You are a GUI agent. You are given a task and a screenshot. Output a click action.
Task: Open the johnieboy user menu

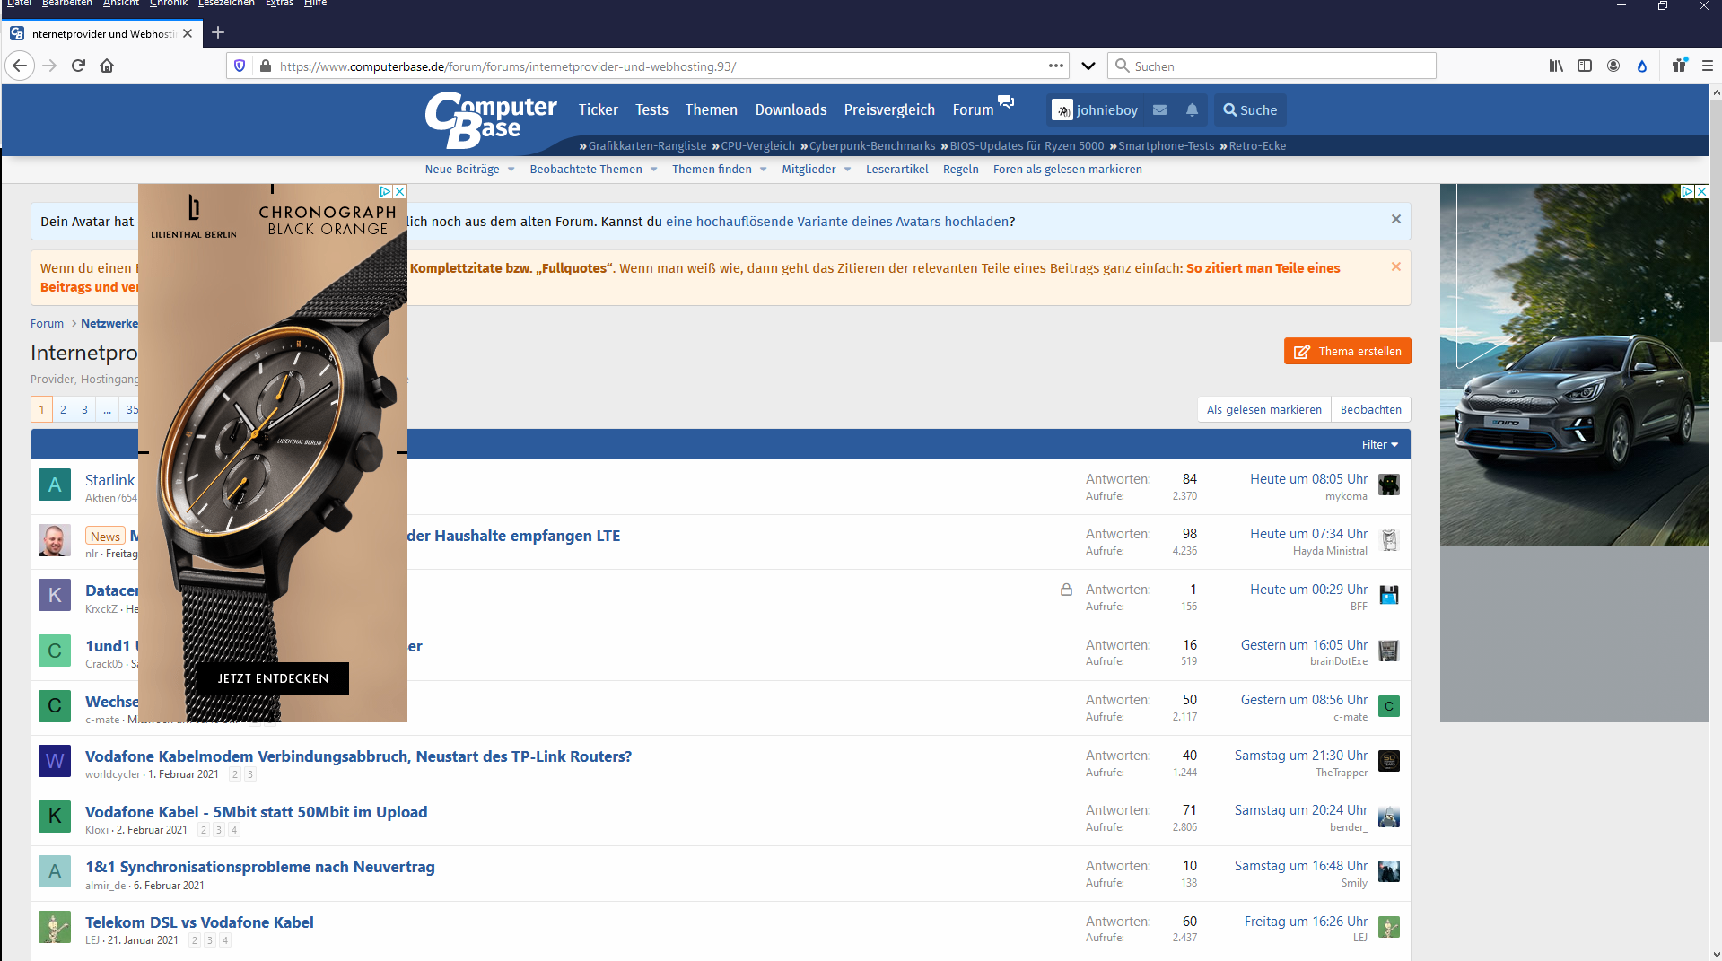(x=1095, y=109)
